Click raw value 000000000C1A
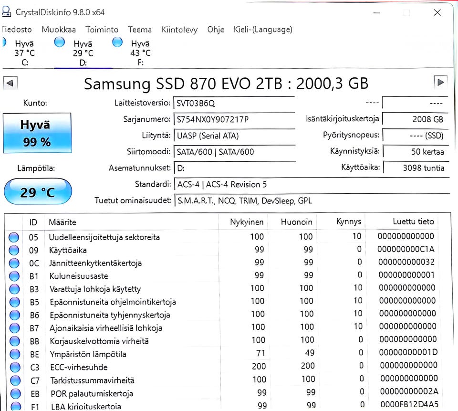The image size is (458, 411). pyautogui.click(x=406, y=249)
